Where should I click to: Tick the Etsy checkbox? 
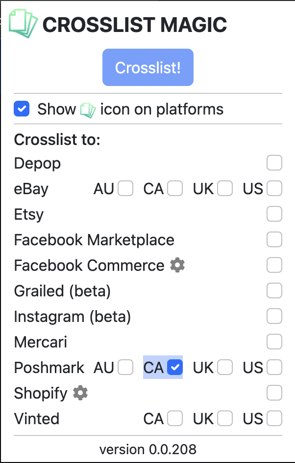pyautogui.click(x=274, y=214)
